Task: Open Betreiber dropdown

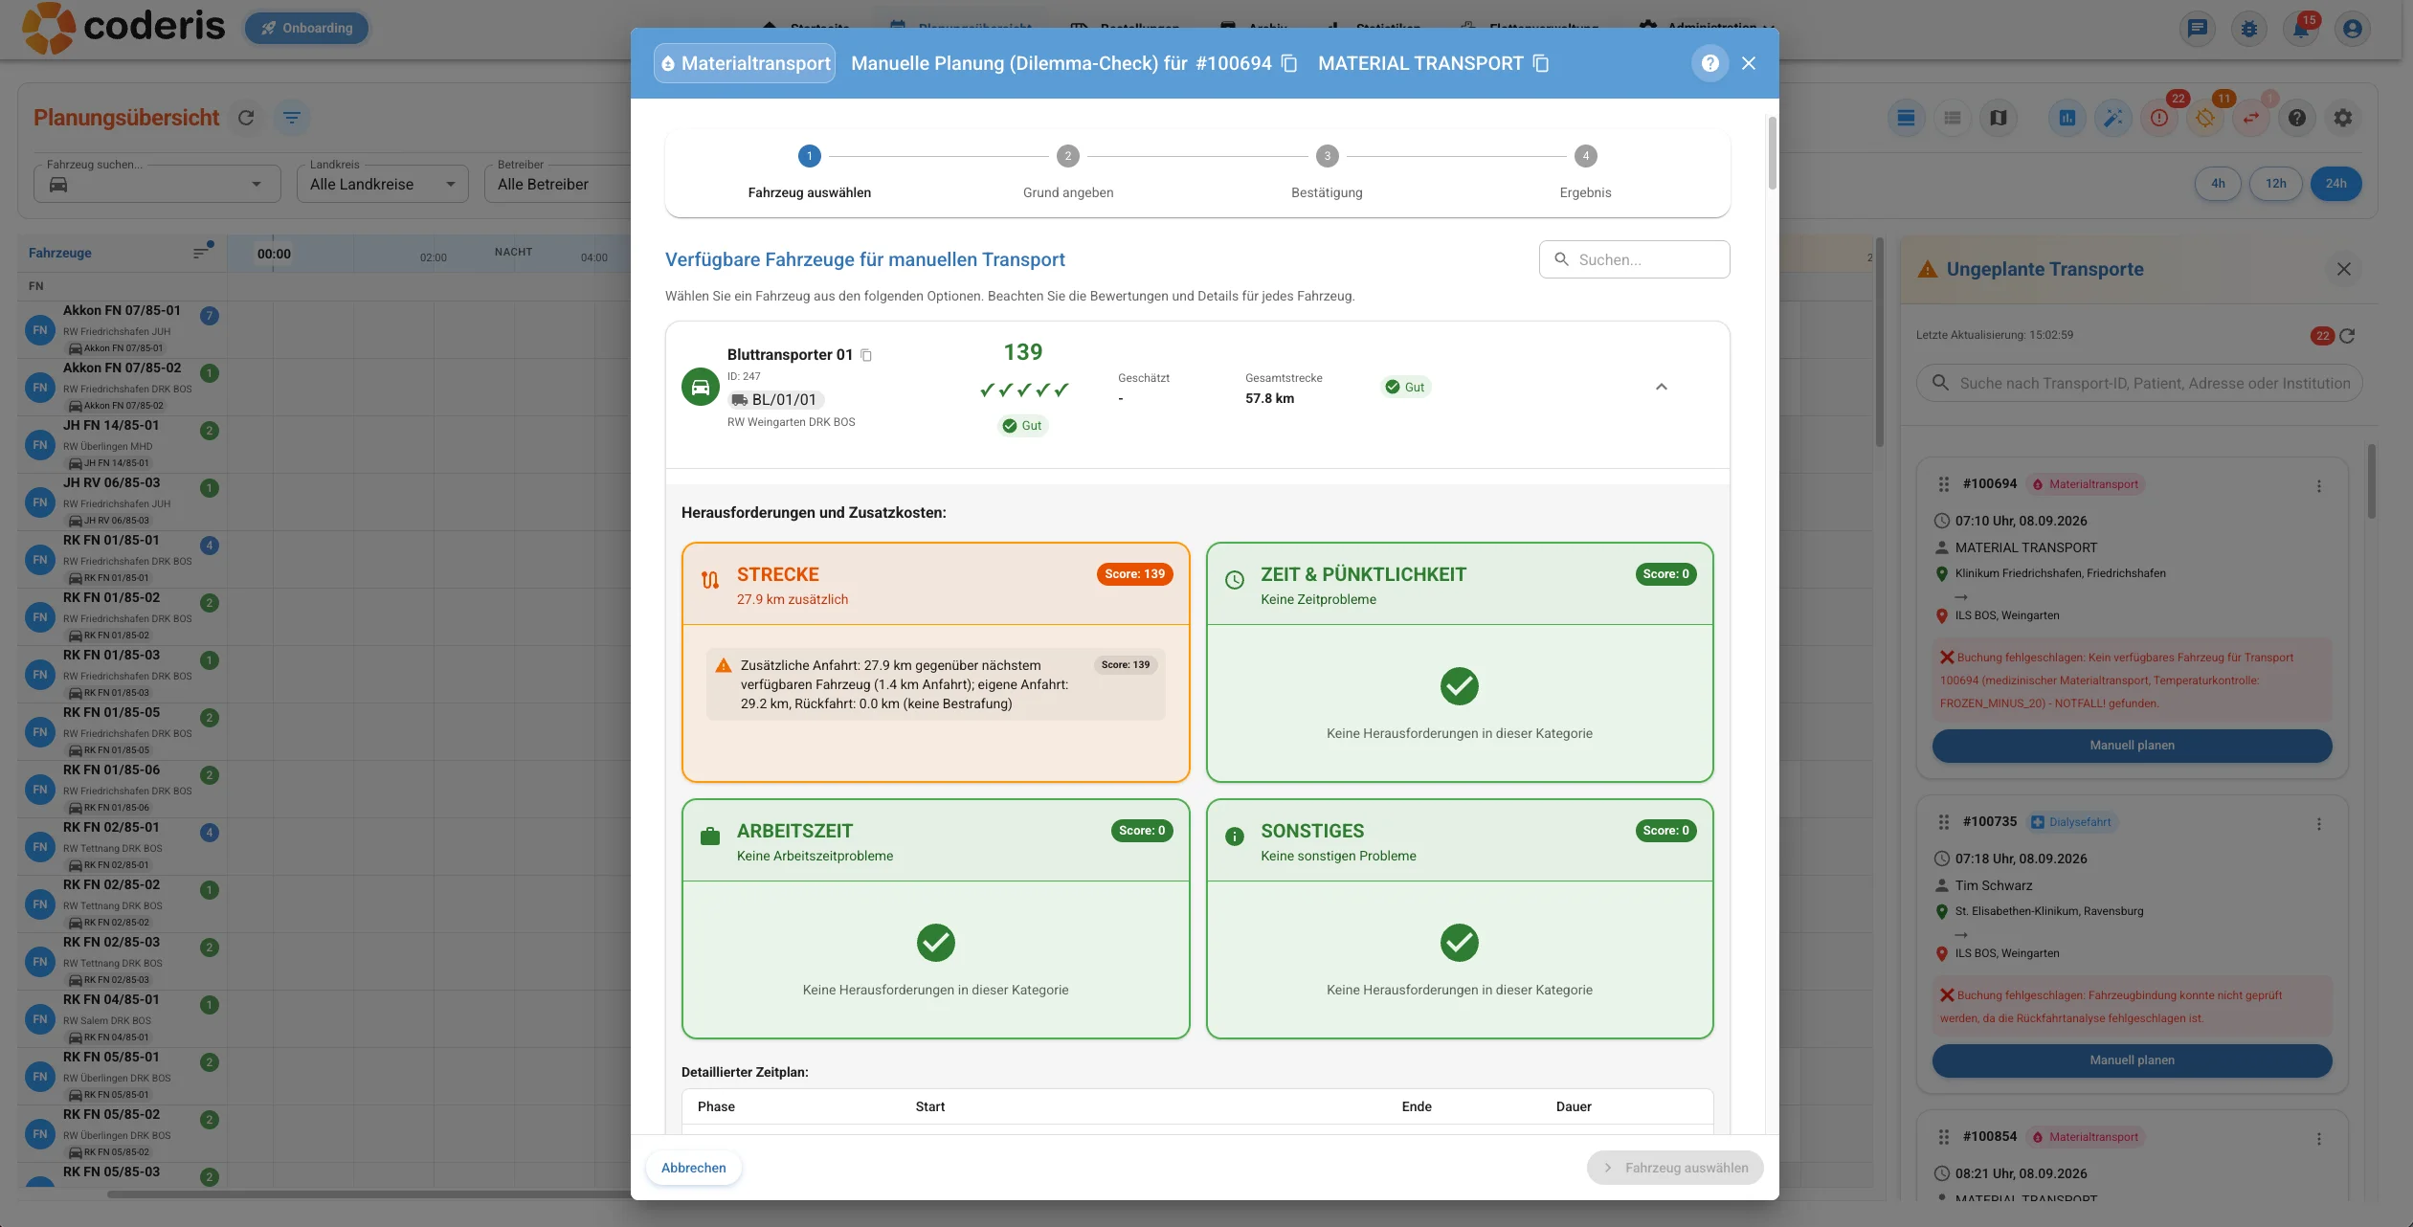Action: (560, 184)
